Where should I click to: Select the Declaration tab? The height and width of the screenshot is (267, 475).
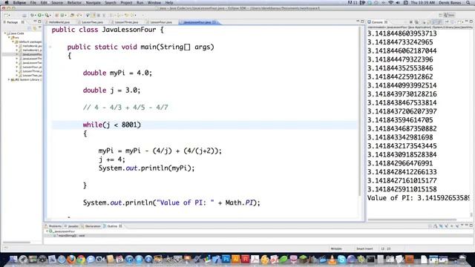tap(91, 226)
